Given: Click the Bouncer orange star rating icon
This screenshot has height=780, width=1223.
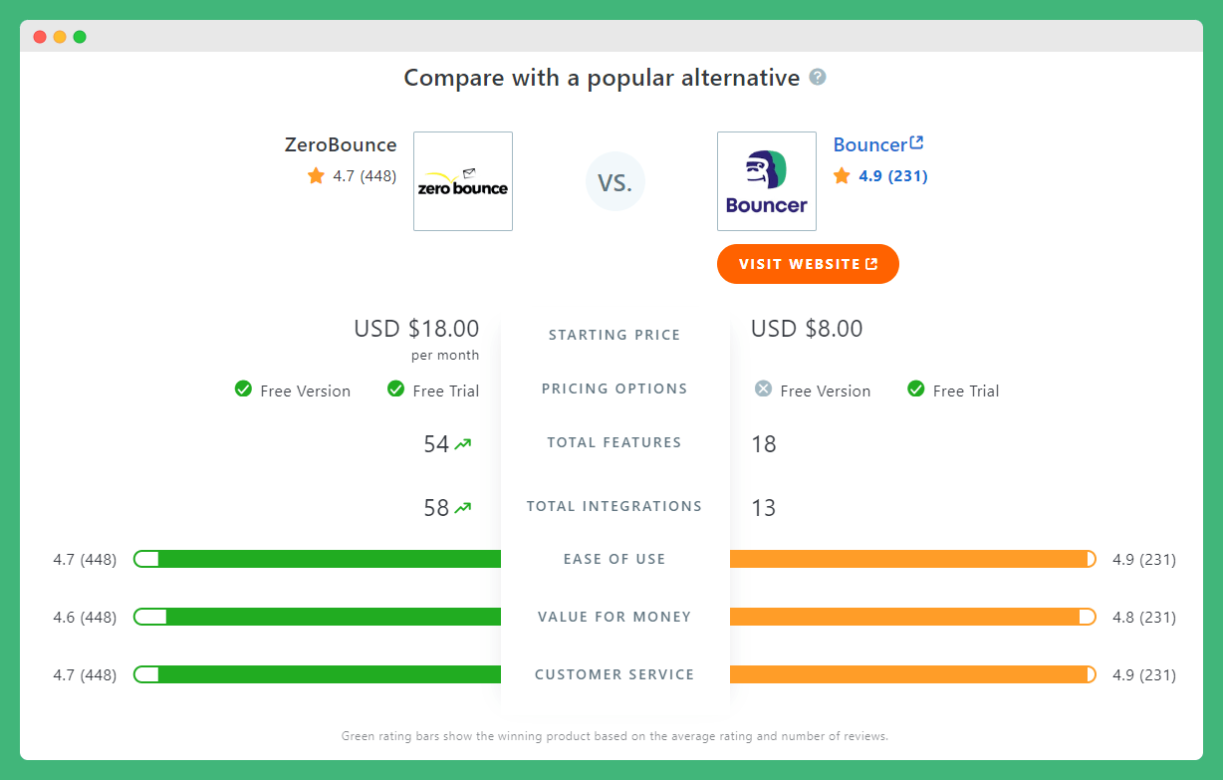Looking at the screenshot, I should tap(842, 176).
